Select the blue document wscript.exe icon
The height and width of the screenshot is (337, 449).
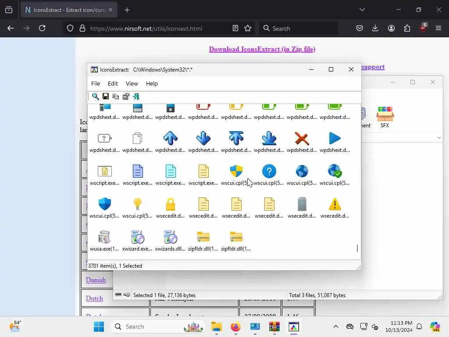tap(138, 172)
